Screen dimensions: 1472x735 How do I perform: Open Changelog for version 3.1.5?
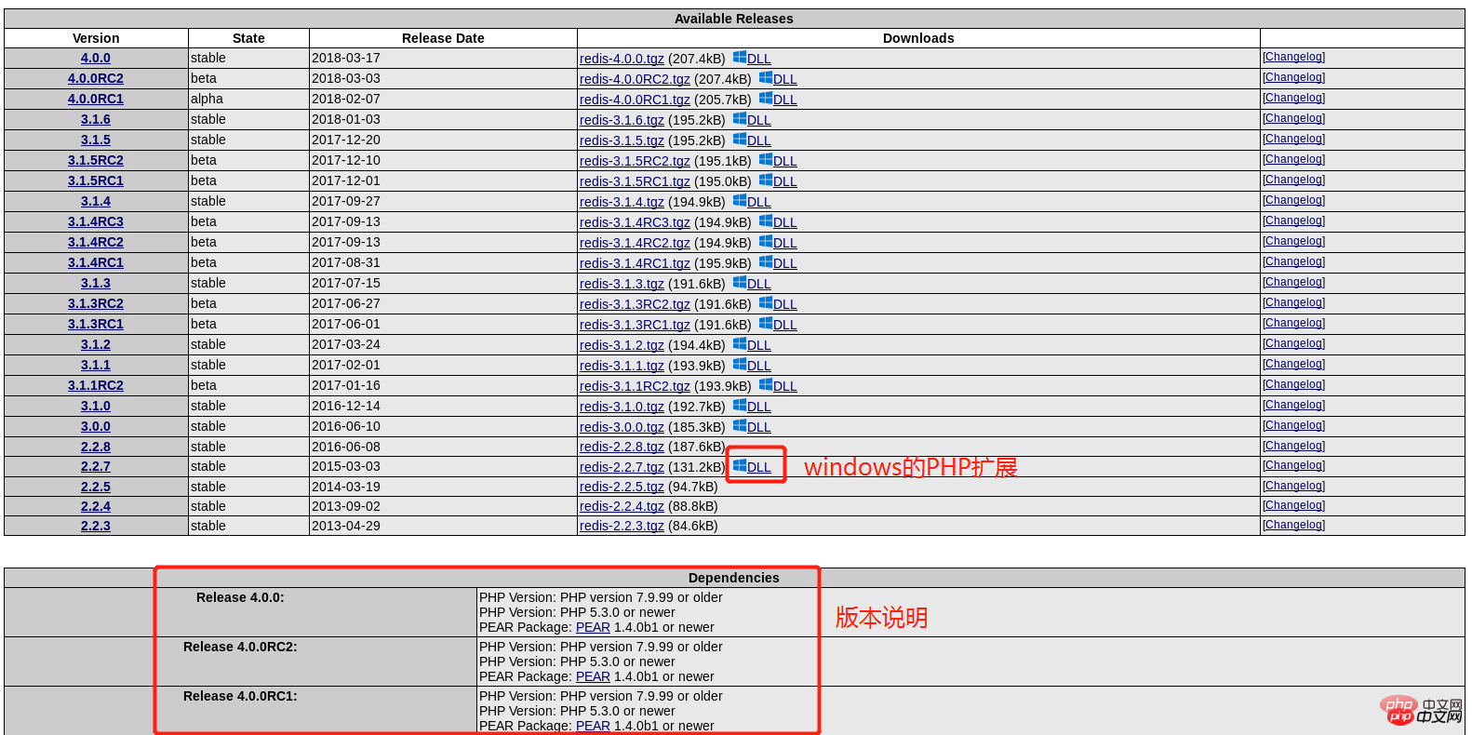pos(1294,139)
